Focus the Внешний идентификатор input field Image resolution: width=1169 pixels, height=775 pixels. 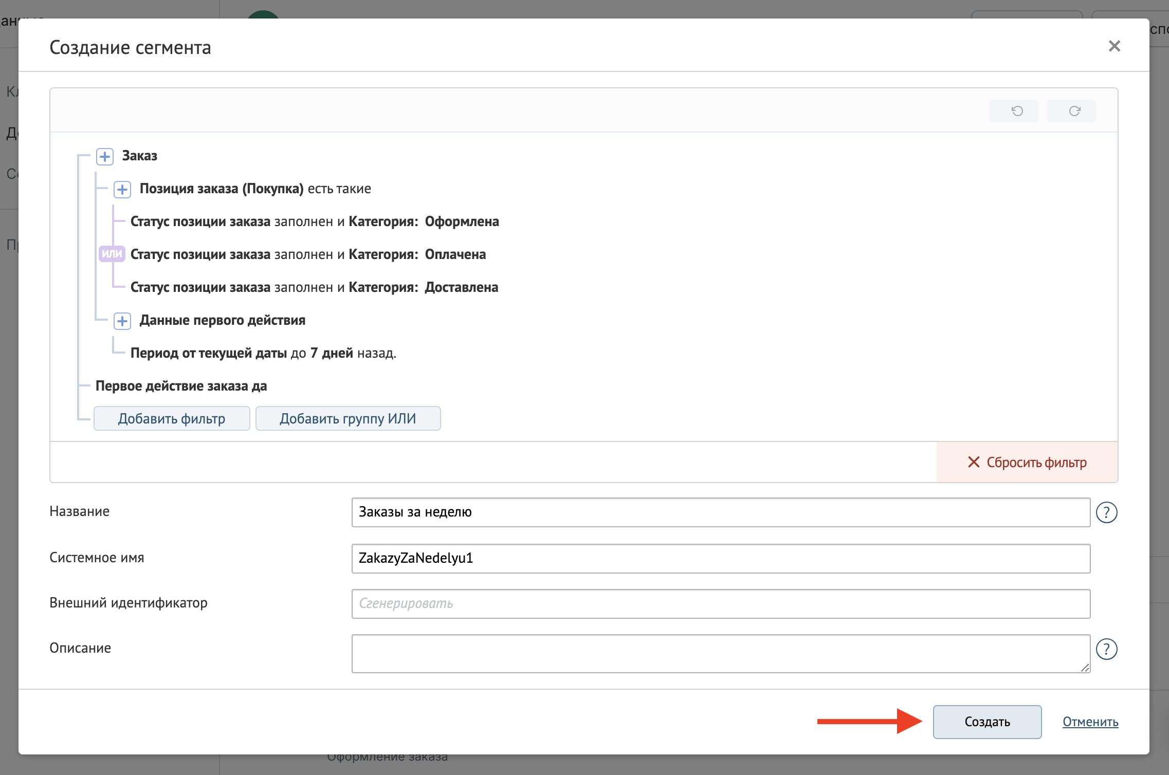pos(721,603)
